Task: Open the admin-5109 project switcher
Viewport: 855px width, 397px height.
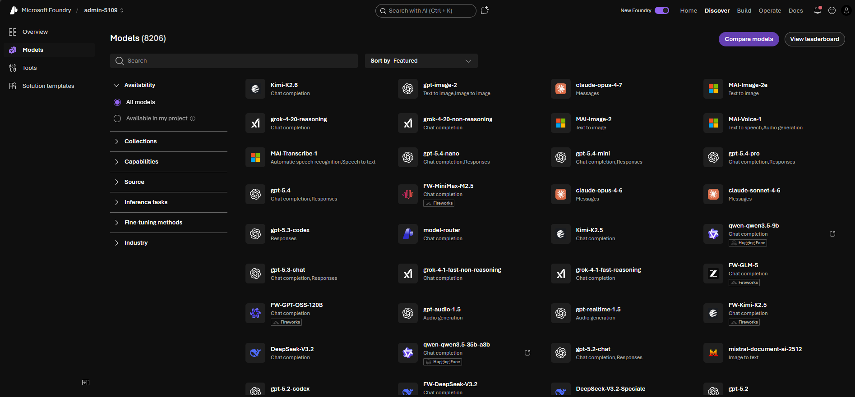Action: click(104, 10)
